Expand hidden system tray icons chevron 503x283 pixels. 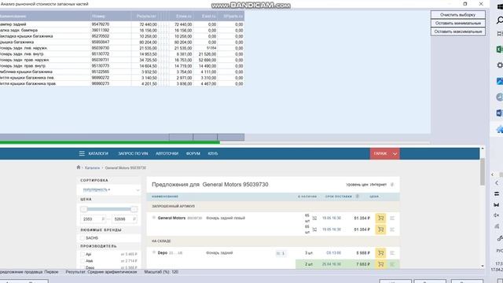496,183
